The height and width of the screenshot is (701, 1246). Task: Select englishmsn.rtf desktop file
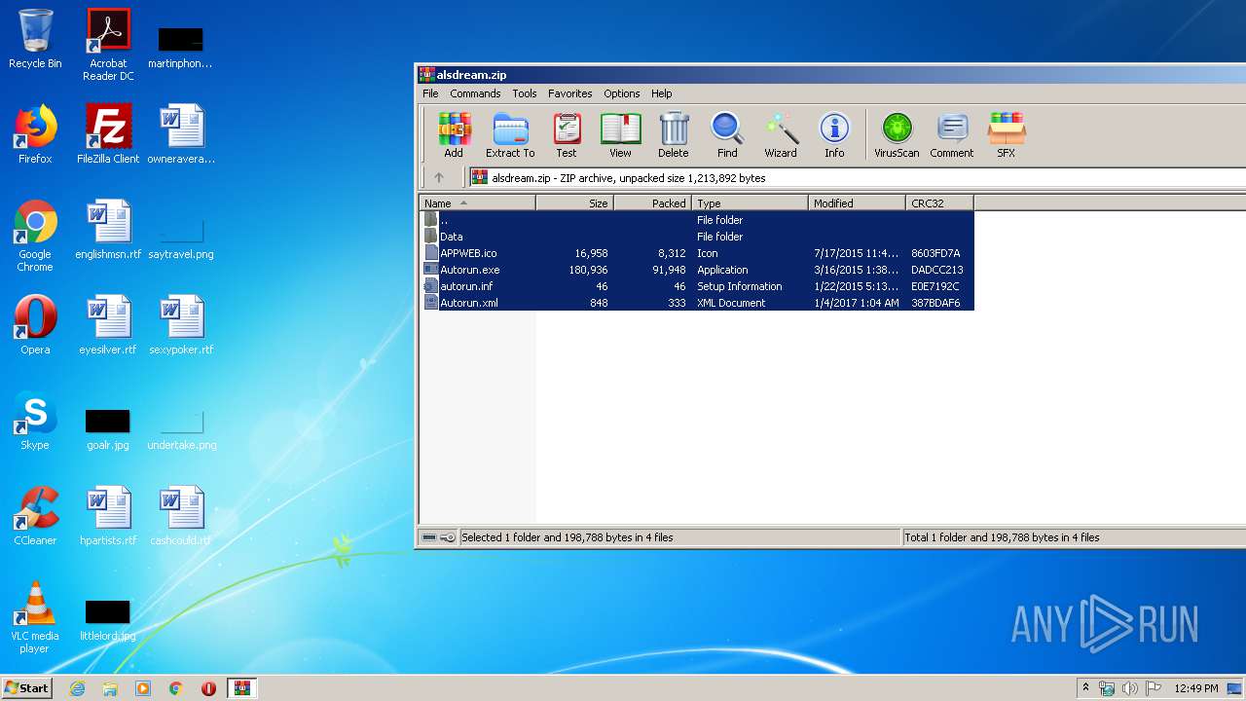click(x=108, y=230)
